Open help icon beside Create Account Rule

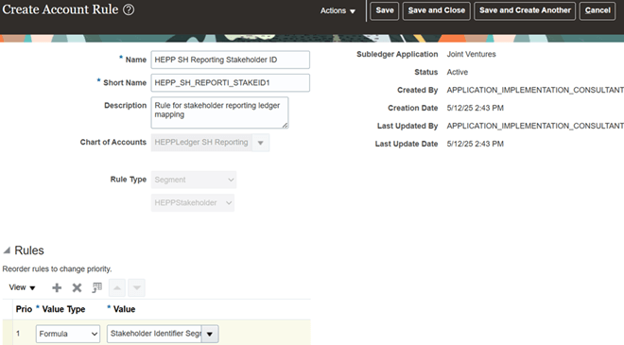tap(129, 9)
